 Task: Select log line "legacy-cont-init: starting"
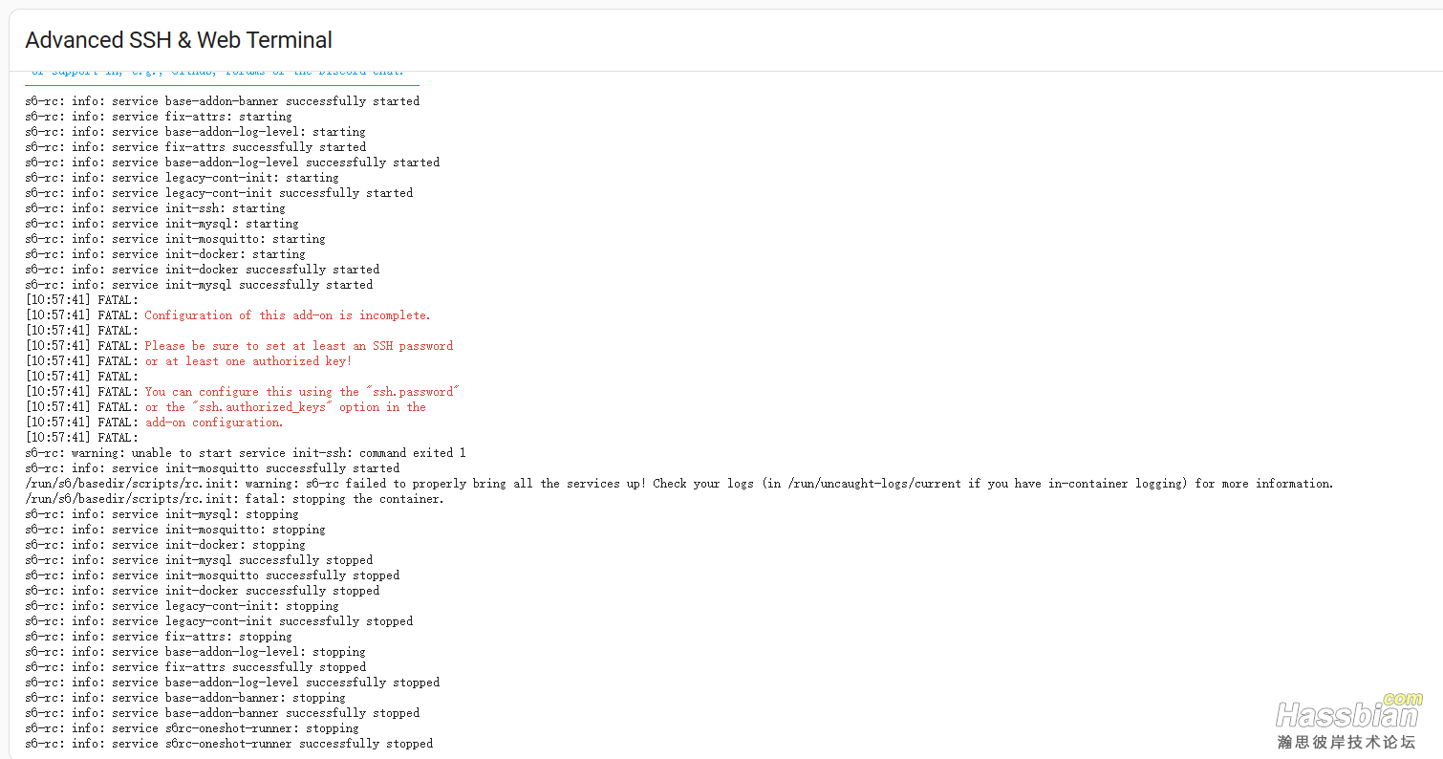pos(183,178)
